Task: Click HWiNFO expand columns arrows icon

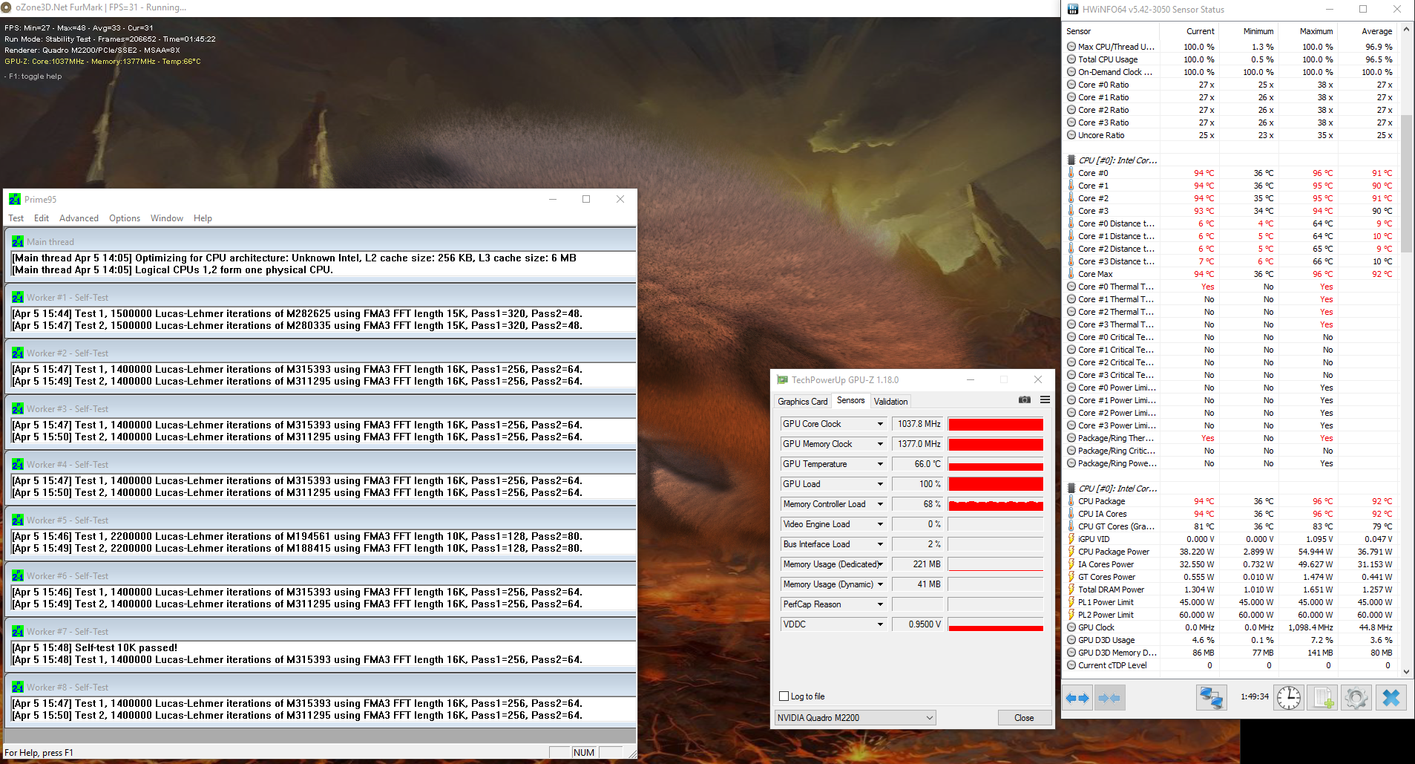Action: 1077,698
